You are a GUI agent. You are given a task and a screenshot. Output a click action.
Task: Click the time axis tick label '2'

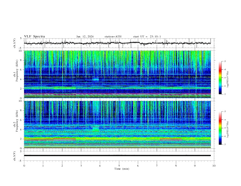(62, 166)
